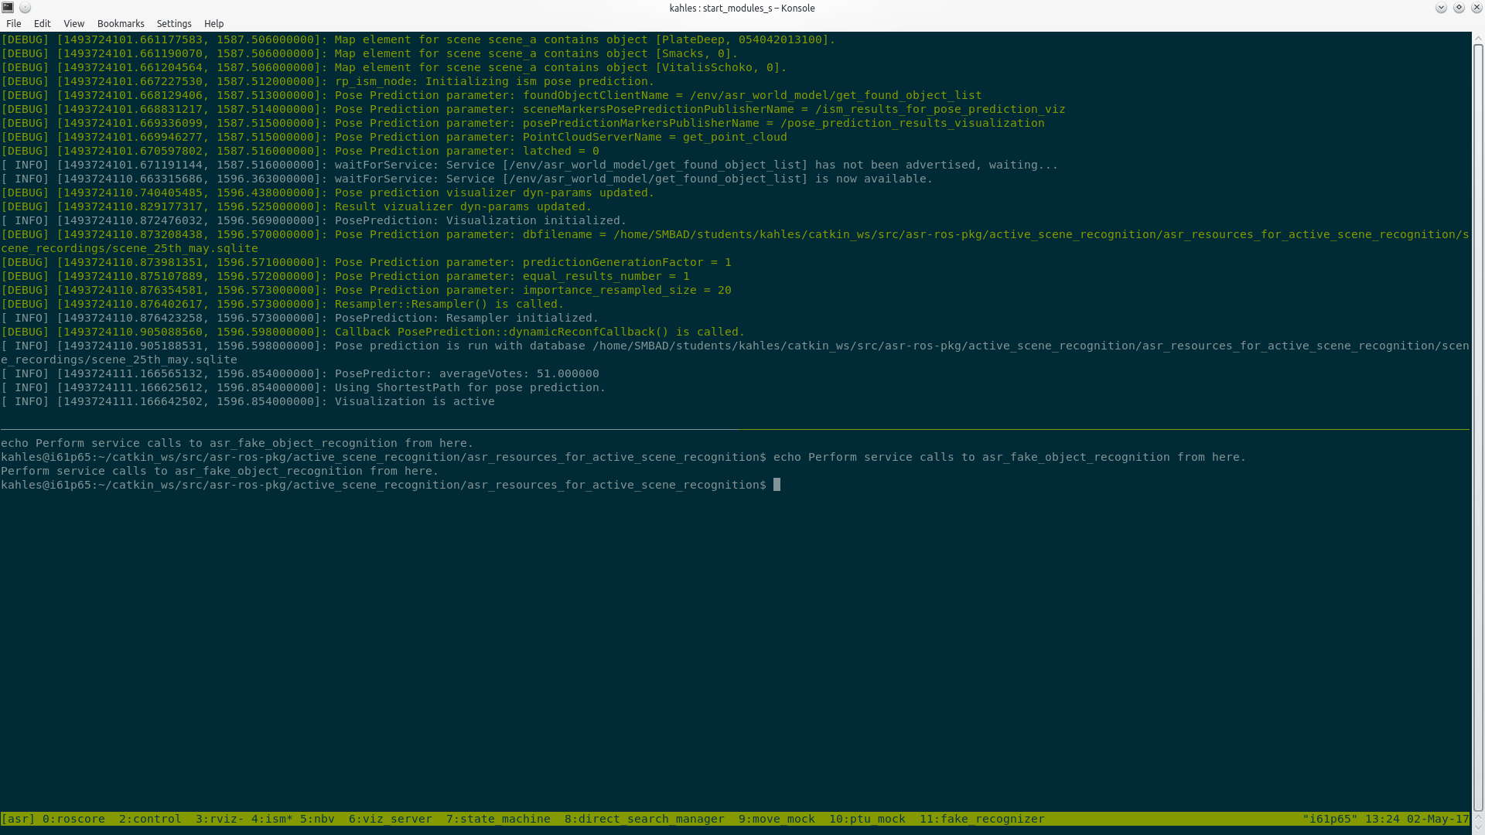Switch to 8:direct_search_manager tmux window
Viewport: 1485px width, 835px height.
pos(644,819)
